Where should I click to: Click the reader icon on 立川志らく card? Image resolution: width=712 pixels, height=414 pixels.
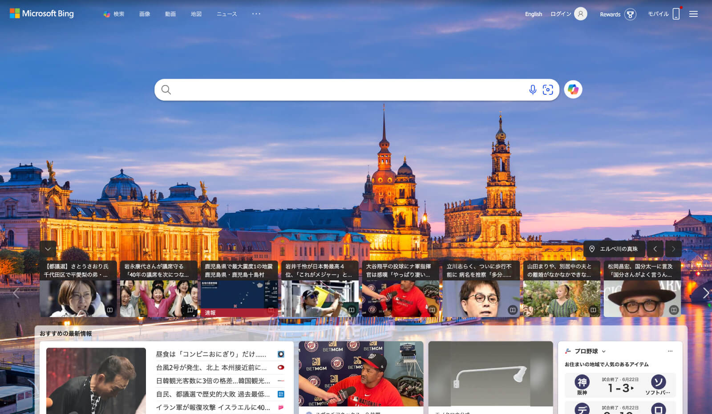point(513,310)
